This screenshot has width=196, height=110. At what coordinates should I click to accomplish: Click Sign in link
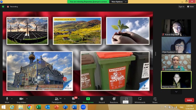pos(181,7)
